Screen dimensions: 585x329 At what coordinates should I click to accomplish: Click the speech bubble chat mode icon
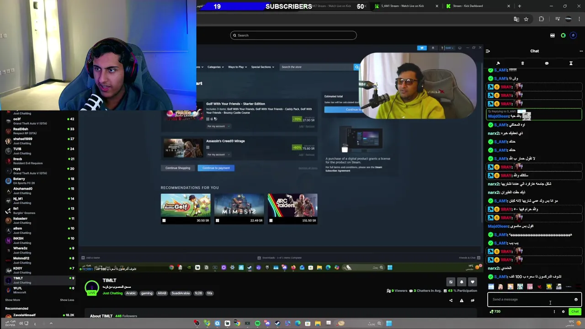(547, 63)
